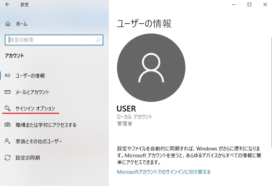Screen dimensions: 272x186
Task: Click the USER account name
Action: 126,109
